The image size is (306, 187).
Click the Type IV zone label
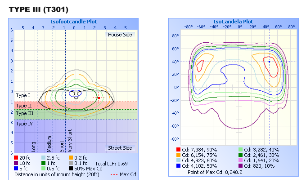point(24,123)
